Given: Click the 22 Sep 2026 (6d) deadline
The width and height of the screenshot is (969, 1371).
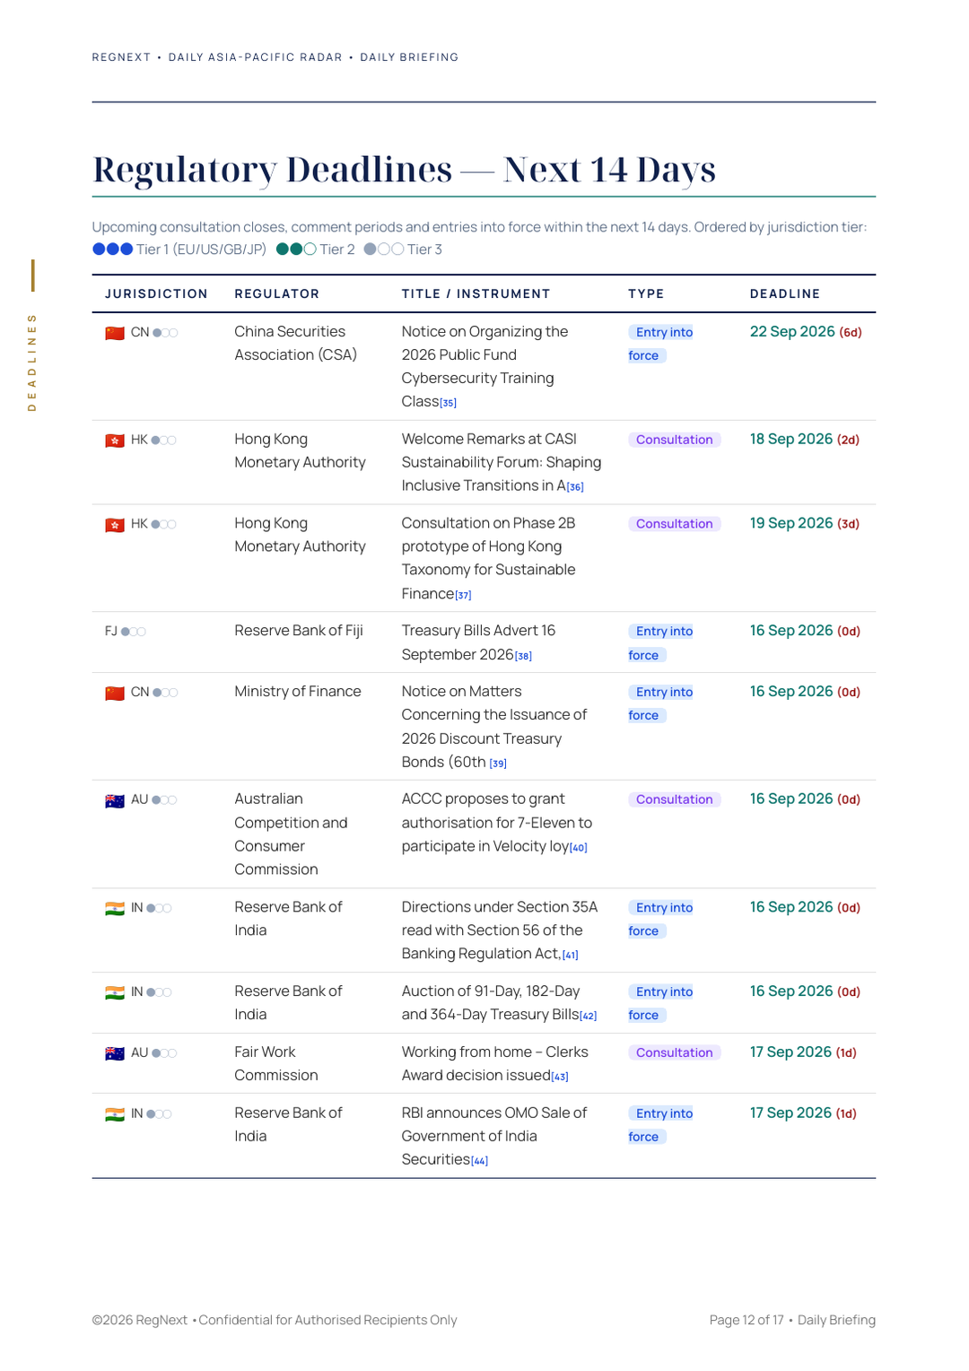Looking at the screenshot, I should (x=806, y=332).
